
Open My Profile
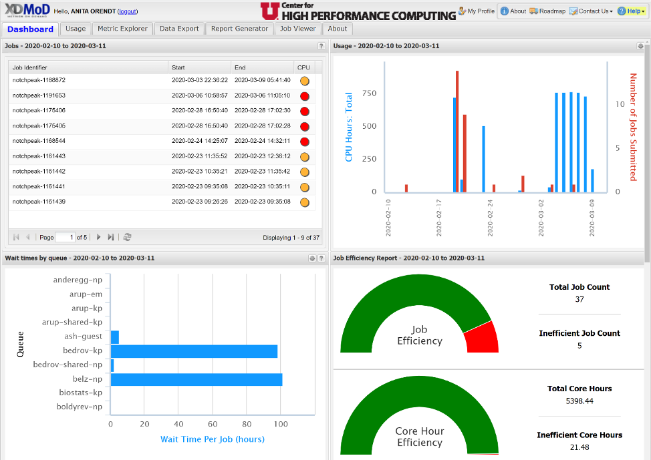[x=477, y=11]
